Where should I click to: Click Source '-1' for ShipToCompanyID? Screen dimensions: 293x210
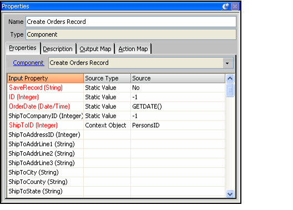pyautogui.click(x=178, y=116)
